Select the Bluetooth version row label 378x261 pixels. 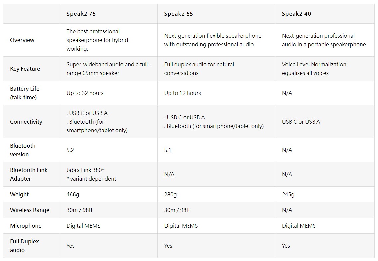23,150
